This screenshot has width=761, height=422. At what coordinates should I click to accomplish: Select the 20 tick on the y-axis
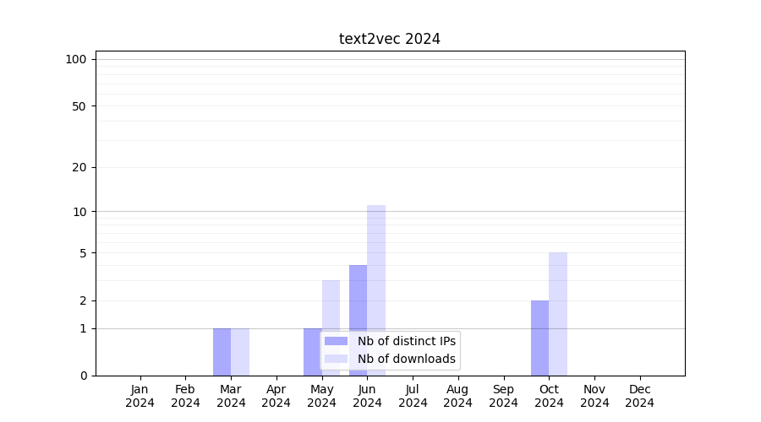(79, 167)
